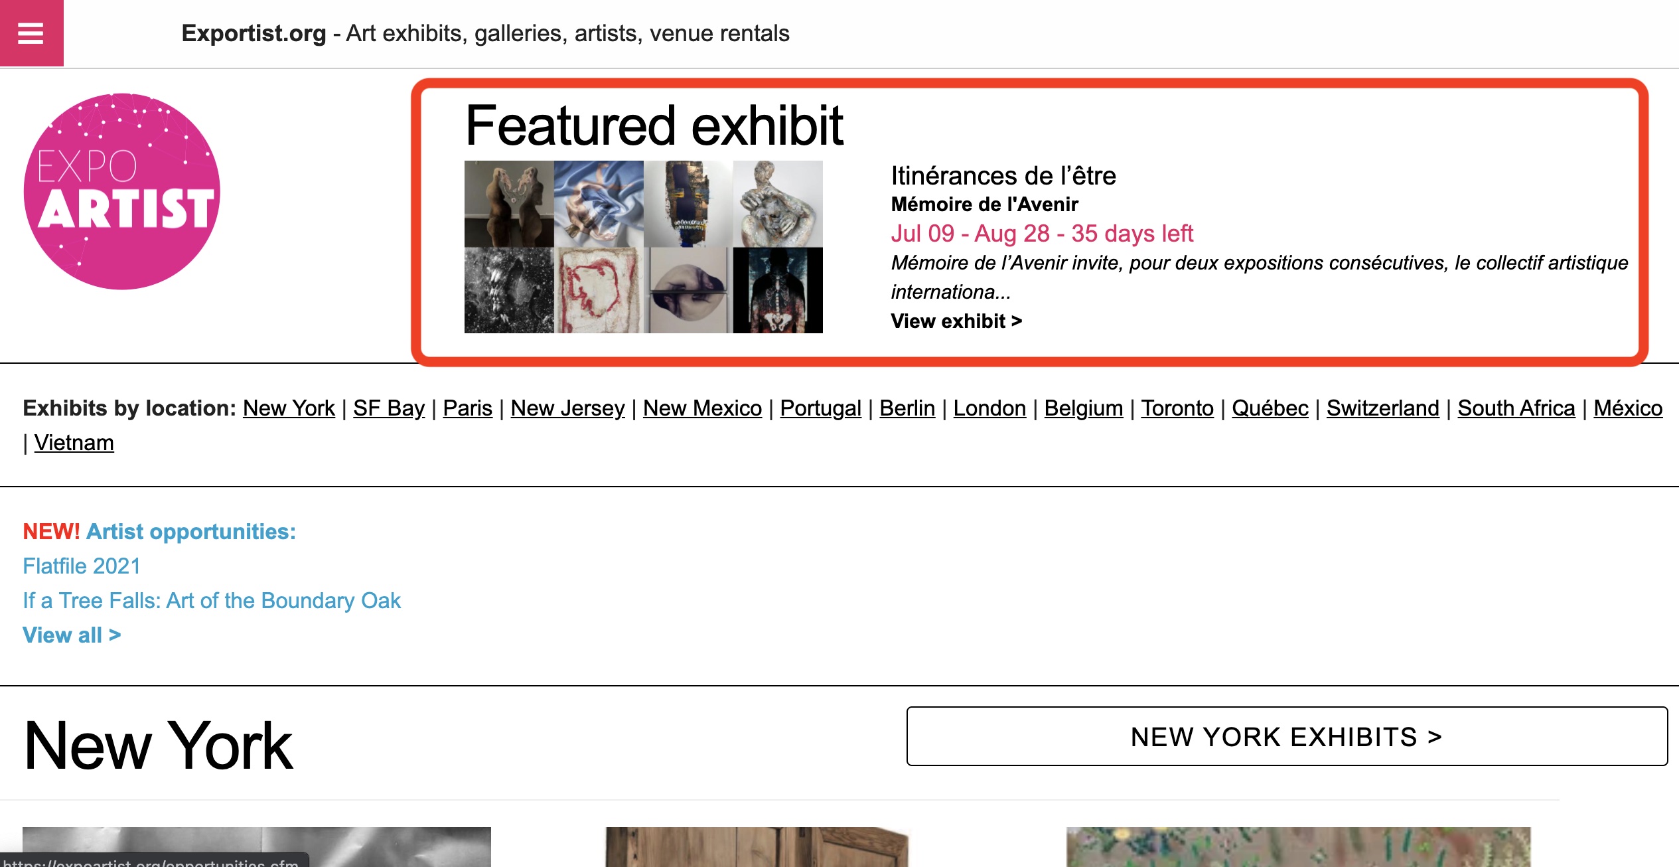Click View all opportunities
The width and height of the screenshot is (1679, 867).
coord(72,635)
